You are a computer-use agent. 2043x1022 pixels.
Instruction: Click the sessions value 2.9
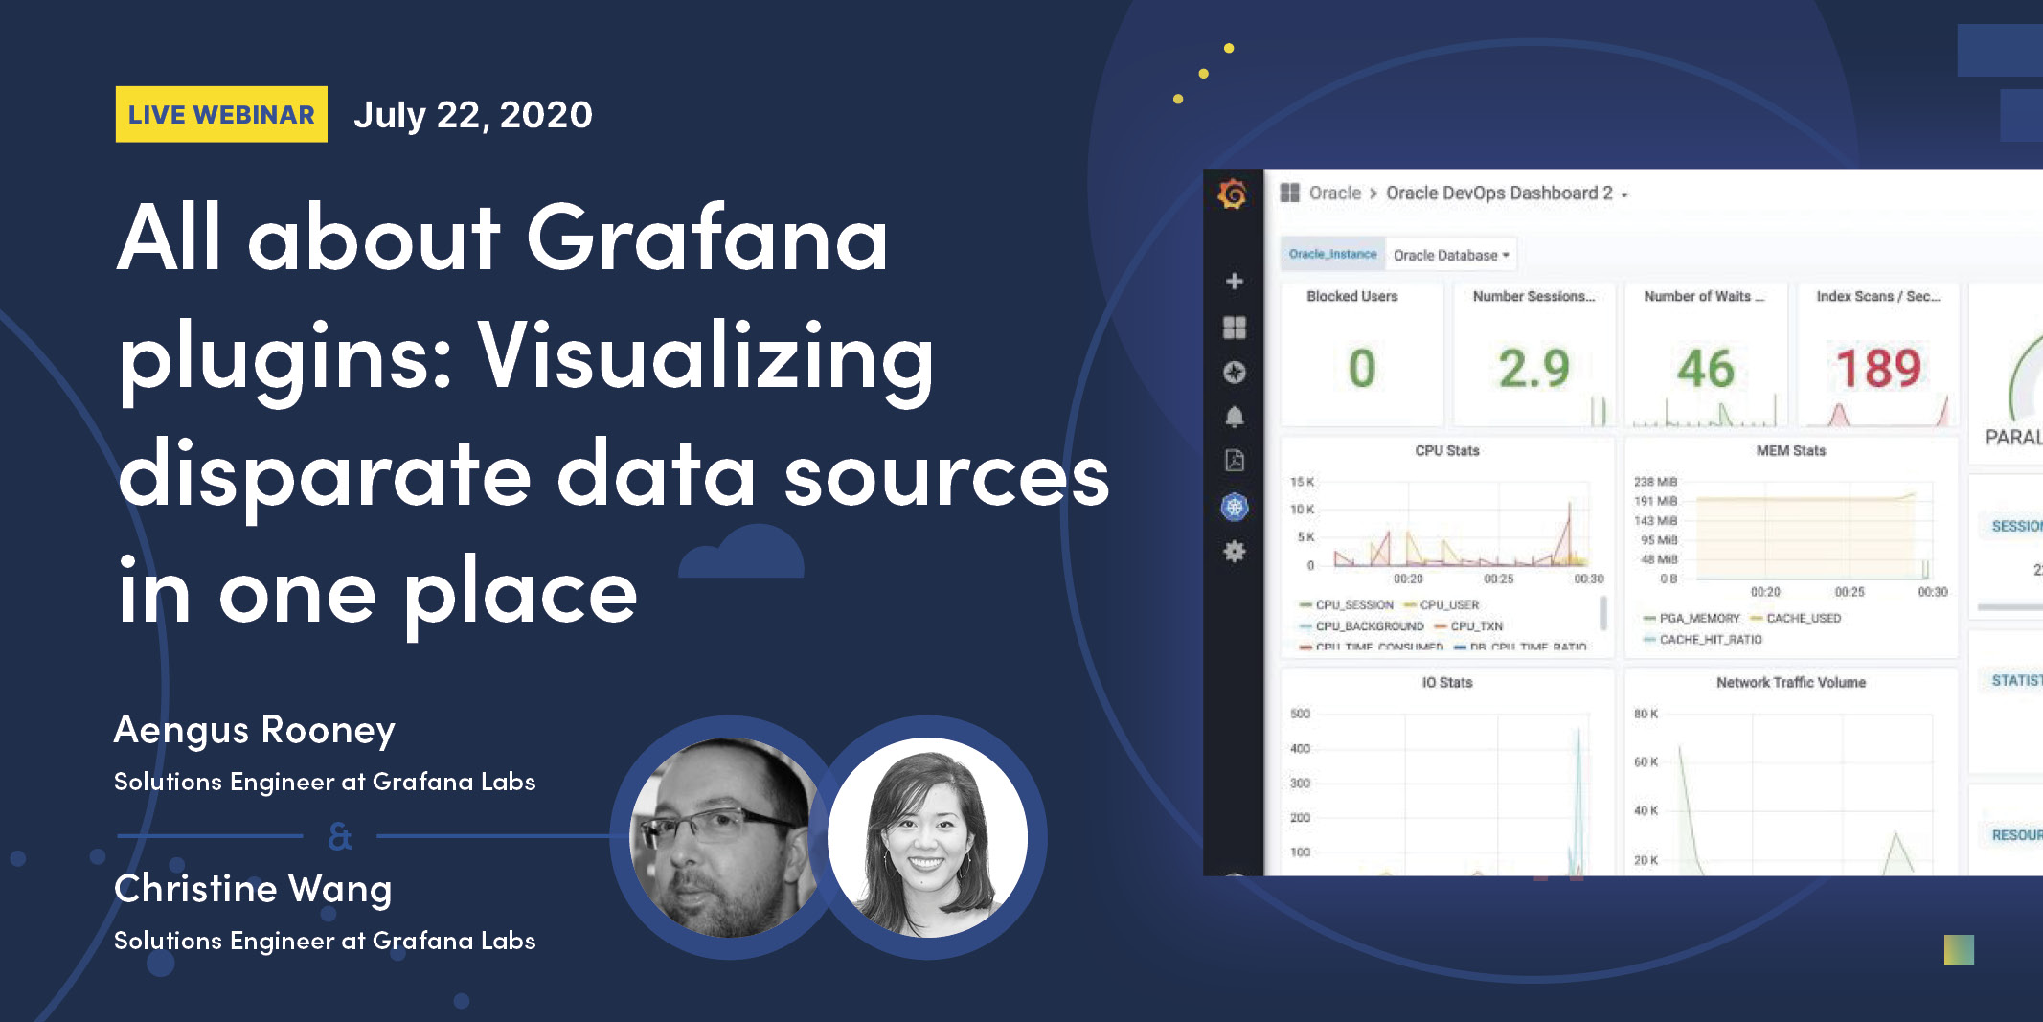(x=1533, y=369)
